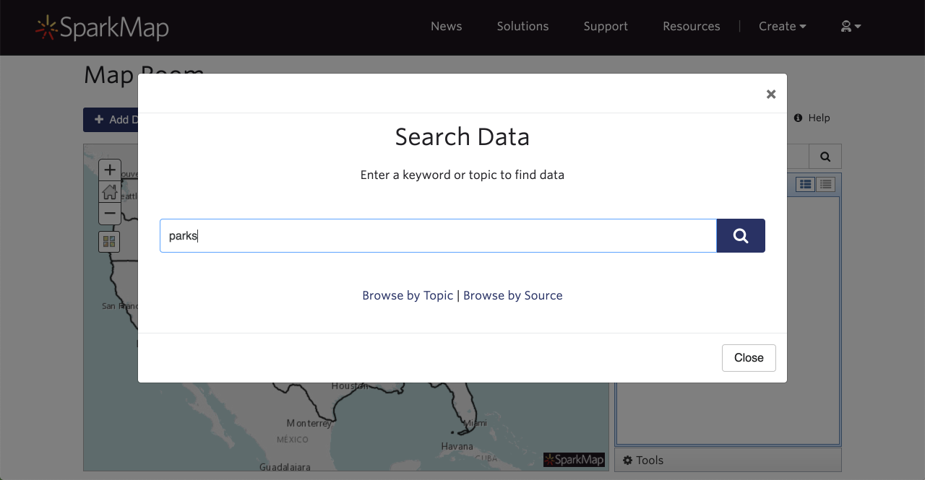Click the magnifier button to search parks
The width and height of the screenshot is (925, 480).
(740, 236)
